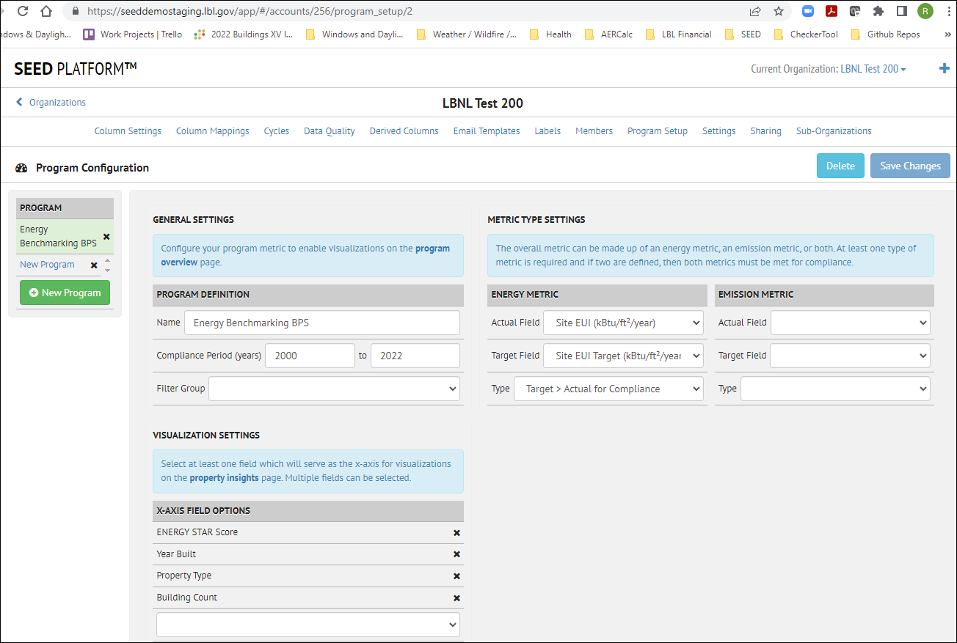
Task: Open the Data Quality tab
Action: (x=329, y=131)
